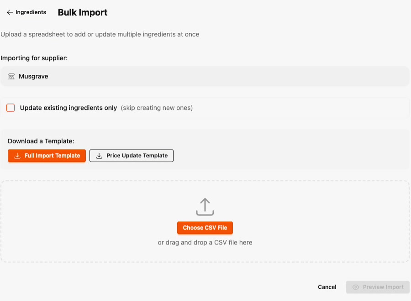Cancel the bulk import

[327, 287]
